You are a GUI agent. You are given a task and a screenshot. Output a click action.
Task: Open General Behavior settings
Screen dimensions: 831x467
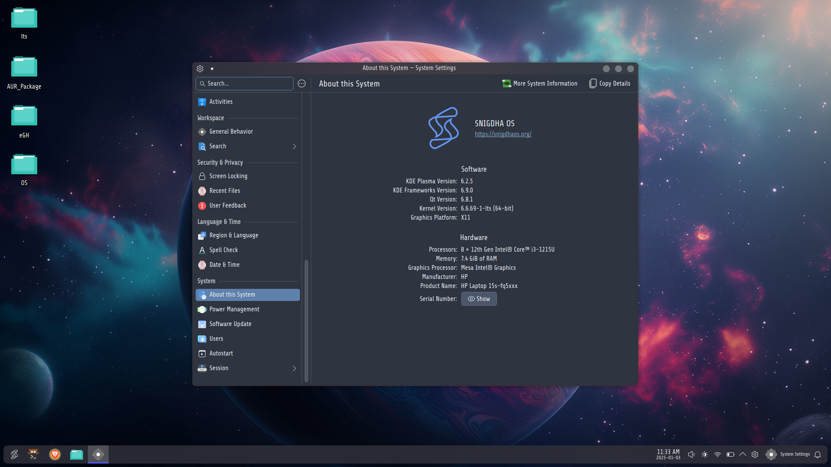[247, 131]
